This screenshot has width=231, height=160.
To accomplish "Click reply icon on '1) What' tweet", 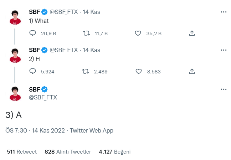I will tap(32, 33).
